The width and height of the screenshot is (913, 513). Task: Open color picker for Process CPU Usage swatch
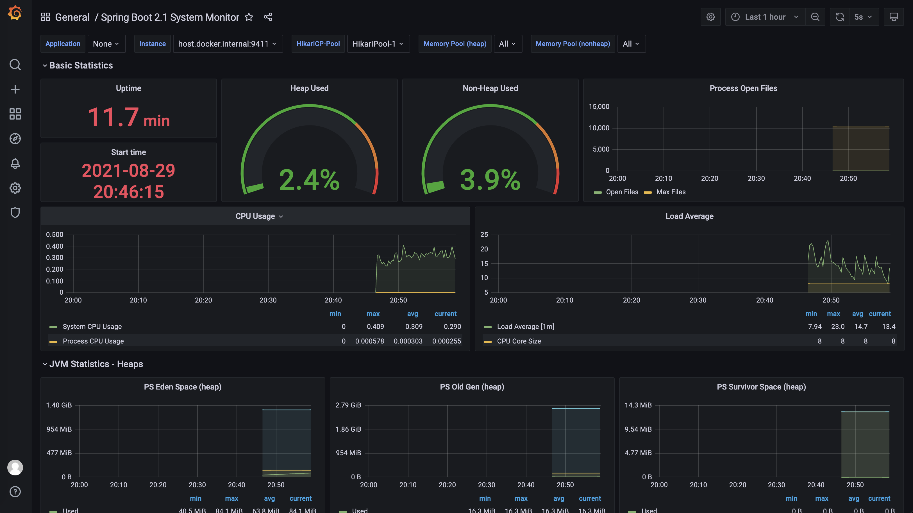coord(53,342)
